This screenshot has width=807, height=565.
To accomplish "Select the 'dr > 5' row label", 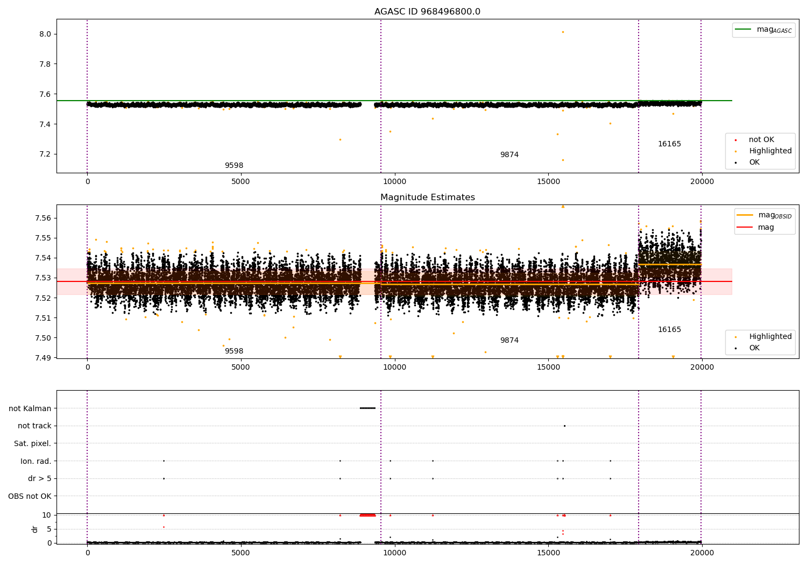I will click(40, 479).
